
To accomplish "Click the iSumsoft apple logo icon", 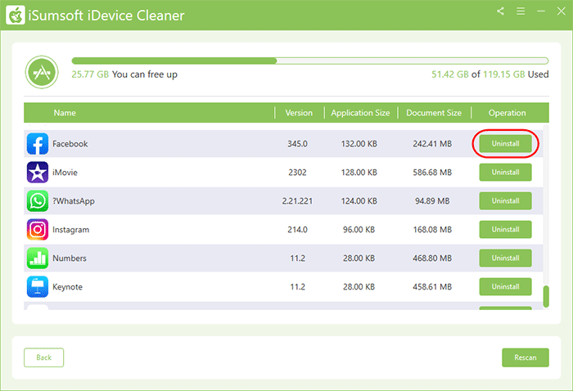I will (16, 16).
